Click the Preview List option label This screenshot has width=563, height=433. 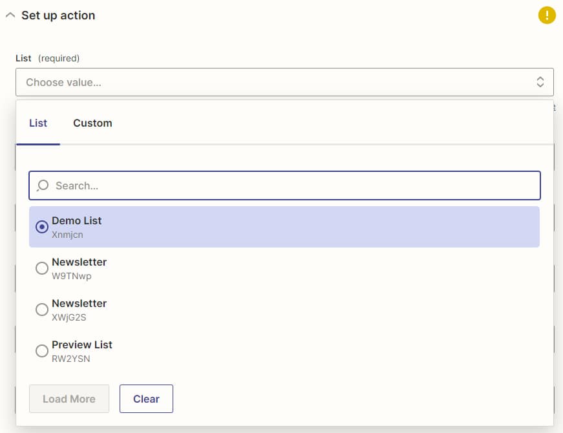tap(82, 344)
